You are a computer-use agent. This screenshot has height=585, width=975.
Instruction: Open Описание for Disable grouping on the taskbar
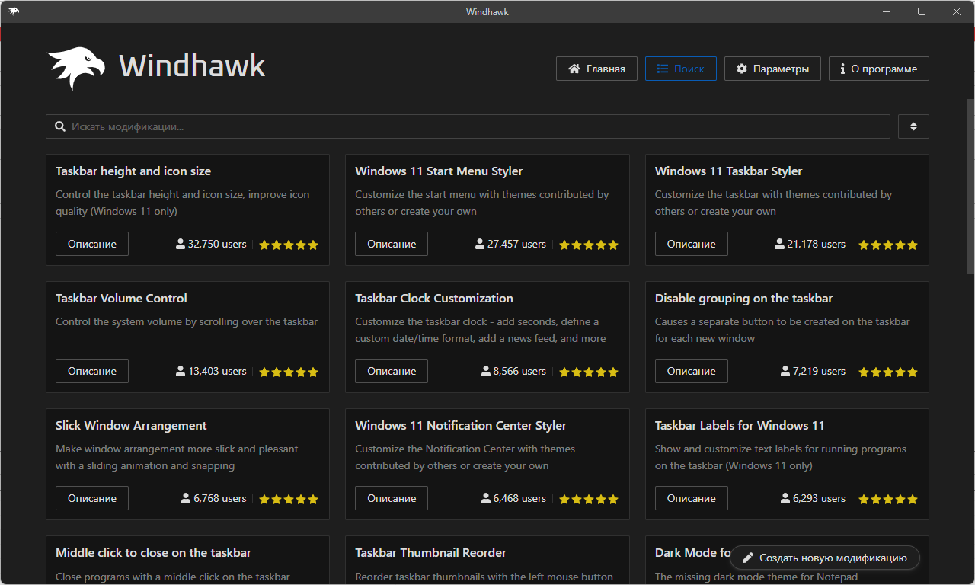click(692, 371)
